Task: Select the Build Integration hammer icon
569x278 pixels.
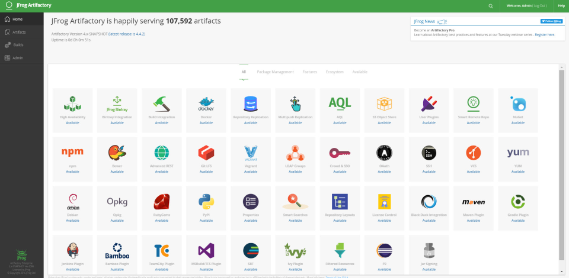Action: pos(161,104)
